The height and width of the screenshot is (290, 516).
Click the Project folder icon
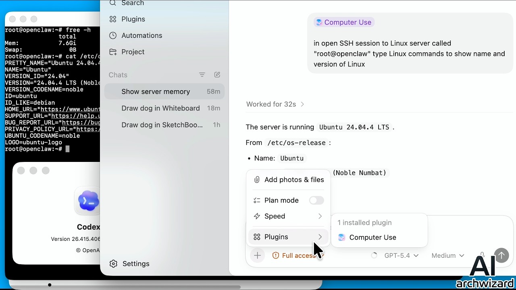[113, 52]
